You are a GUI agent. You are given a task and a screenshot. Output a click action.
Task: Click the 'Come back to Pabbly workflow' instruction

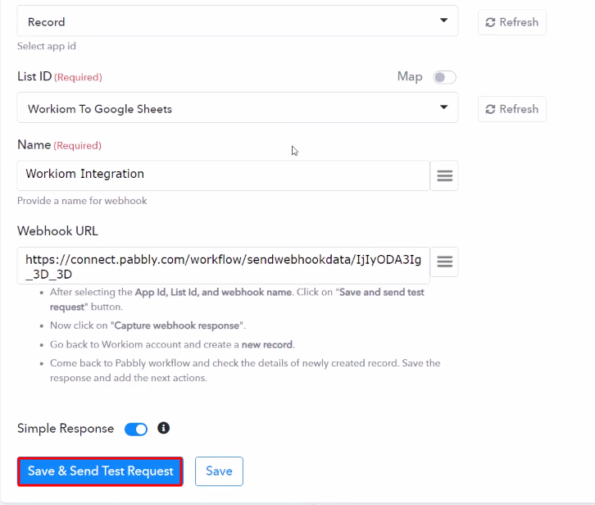[245, 371]
